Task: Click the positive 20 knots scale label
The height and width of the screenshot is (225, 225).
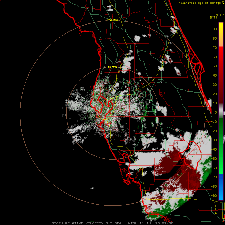Action: pos(215,94)
